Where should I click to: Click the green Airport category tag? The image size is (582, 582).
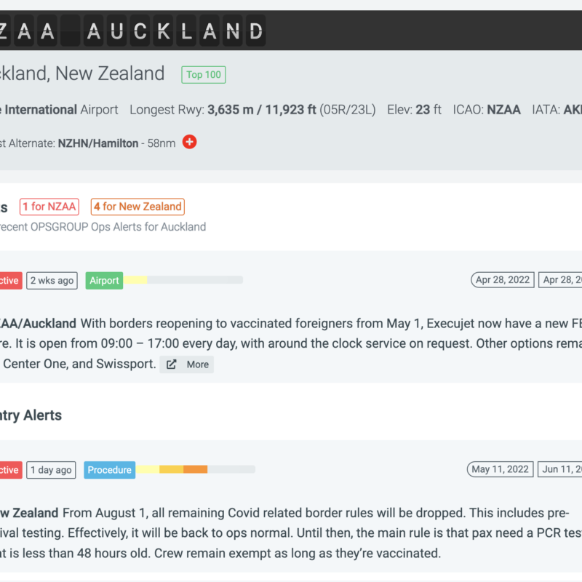coord(104,281)
